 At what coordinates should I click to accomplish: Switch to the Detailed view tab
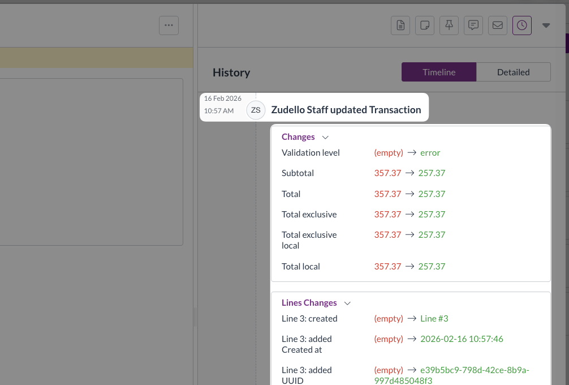tap(513, 72)
